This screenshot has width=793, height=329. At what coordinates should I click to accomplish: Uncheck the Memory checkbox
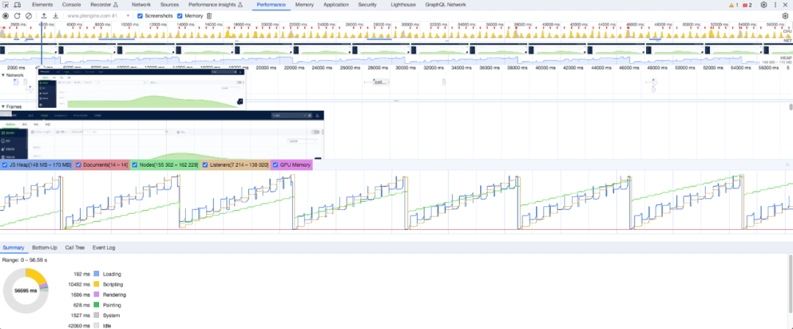[180, 15]
